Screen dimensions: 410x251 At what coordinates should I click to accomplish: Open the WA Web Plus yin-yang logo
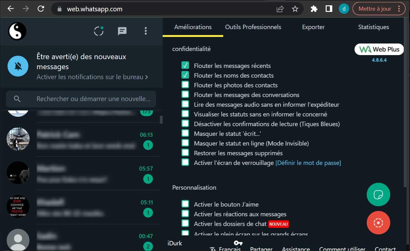click(x=17, y=31)
